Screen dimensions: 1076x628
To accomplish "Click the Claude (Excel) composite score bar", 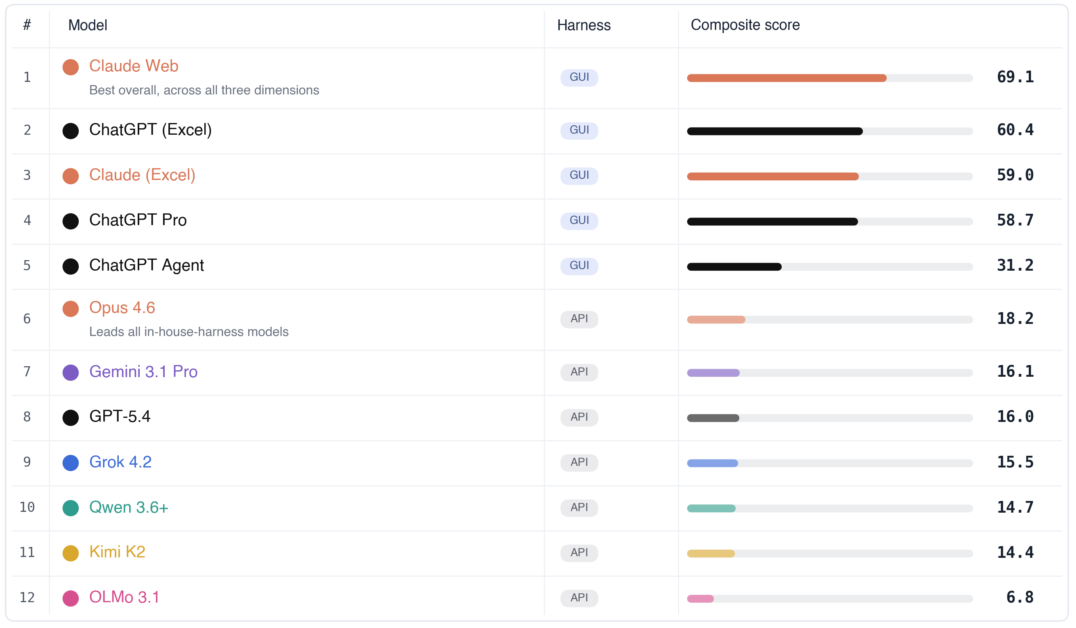I will tap(830, 177).
